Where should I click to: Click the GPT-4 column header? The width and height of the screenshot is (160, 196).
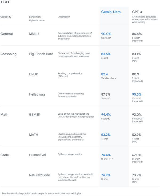point(137,12)
